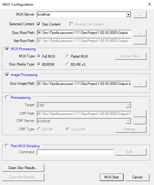Click the MUX Server localhost text field
Screen dimensions: 154x185
[81, 14]
